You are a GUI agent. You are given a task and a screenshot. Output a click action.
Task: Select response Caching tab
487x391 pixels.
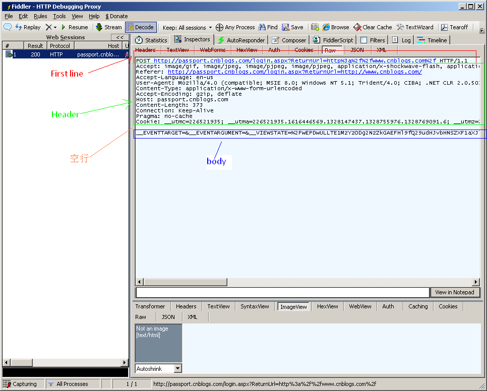pyautogui.click(x=418, y=306)
